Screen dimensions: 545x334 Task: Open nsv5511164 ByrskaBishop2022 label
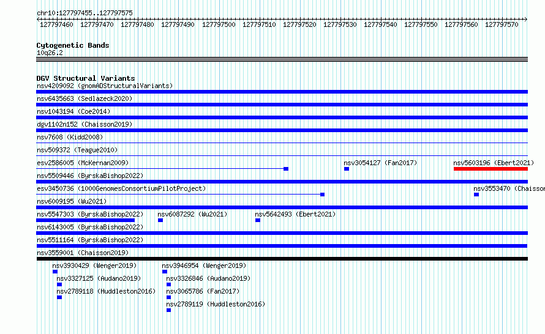coord(90,240)
